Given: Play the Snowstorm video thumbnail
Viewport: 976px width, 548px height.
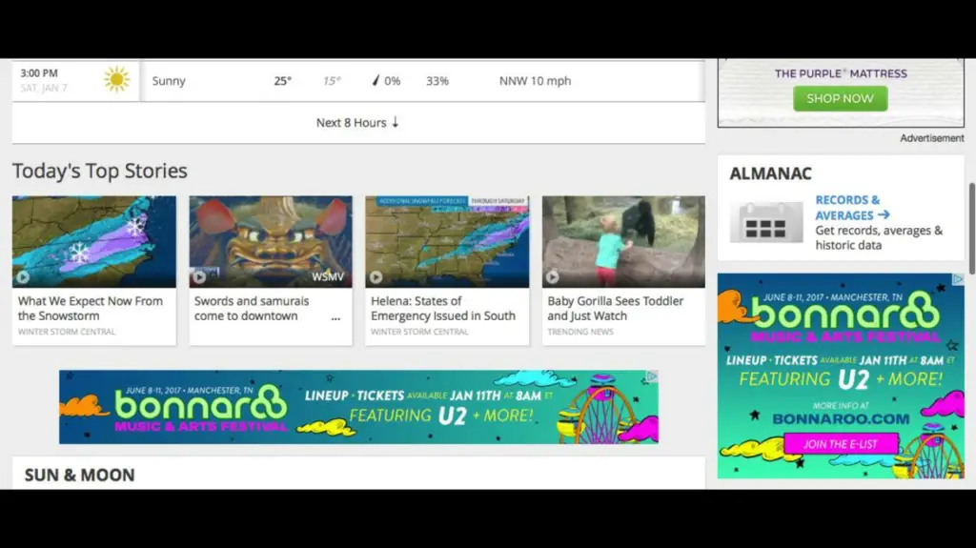Looking at the screenshot, I should pyautogui.click(x=23, y=276).
